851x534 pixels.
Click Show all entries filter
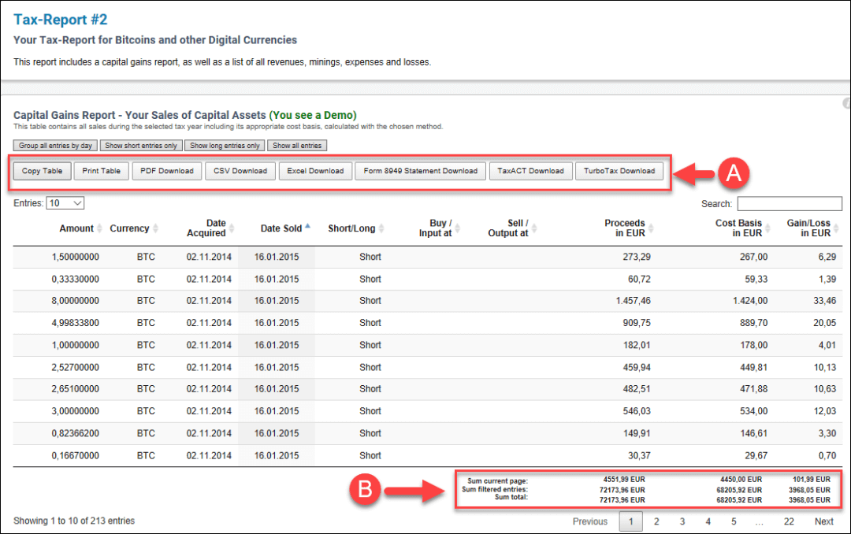coord(297,146)
